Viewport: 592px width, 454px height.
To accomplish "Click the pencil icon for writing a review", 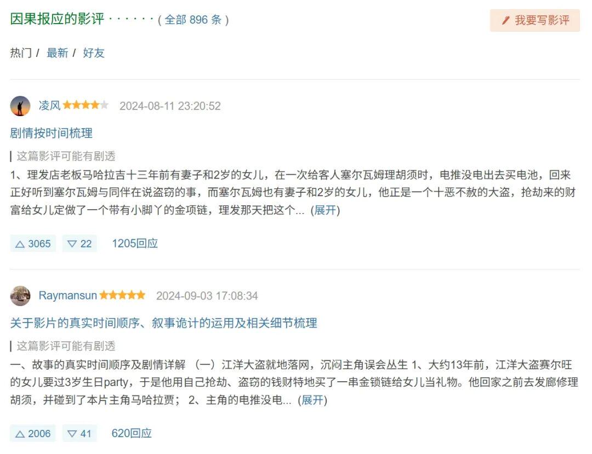I will point(505,21).
